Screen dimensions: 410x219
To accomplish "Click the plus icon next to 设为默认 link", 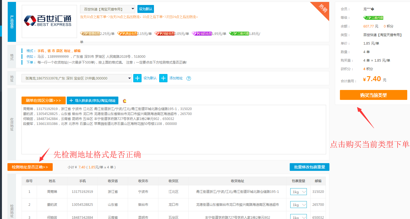I will [137, 78].
